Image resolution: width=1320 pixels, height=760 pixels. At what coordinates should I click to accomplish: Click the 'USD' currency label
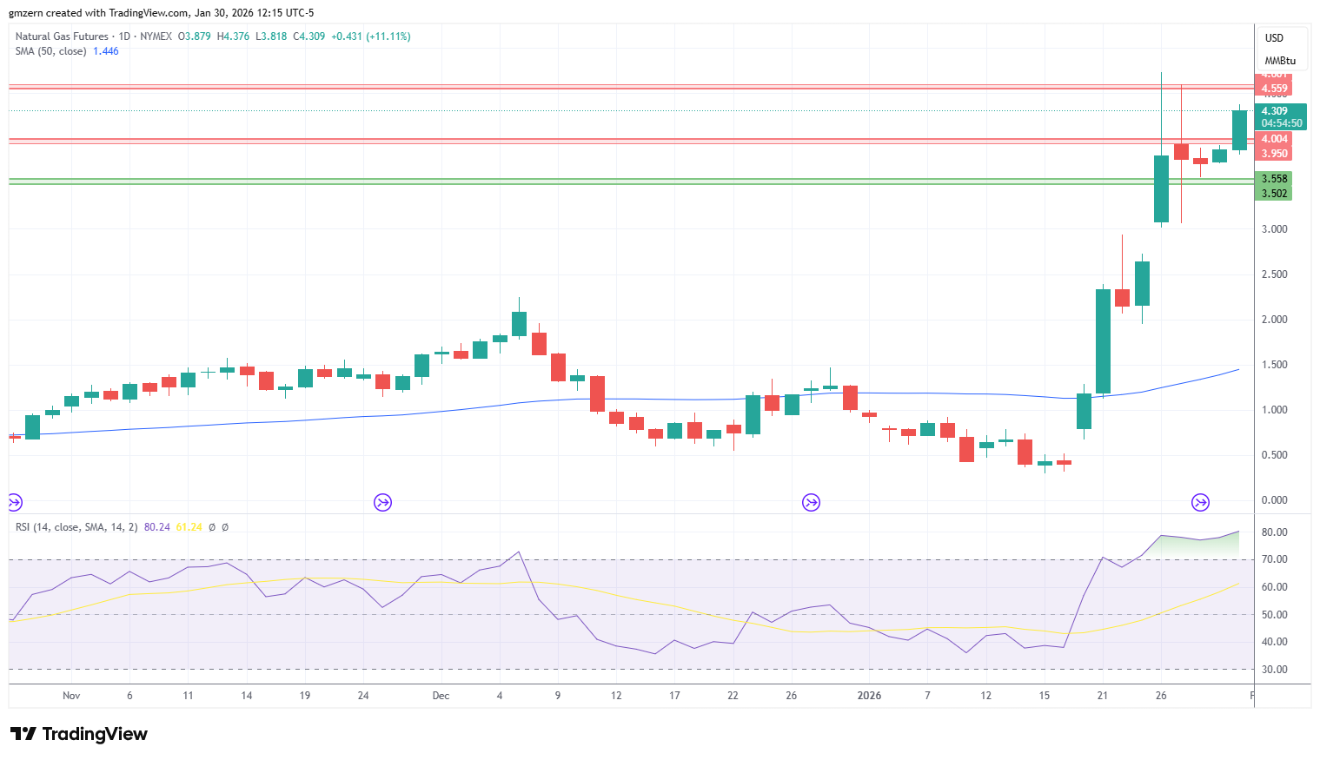[x=1274, y=38]
